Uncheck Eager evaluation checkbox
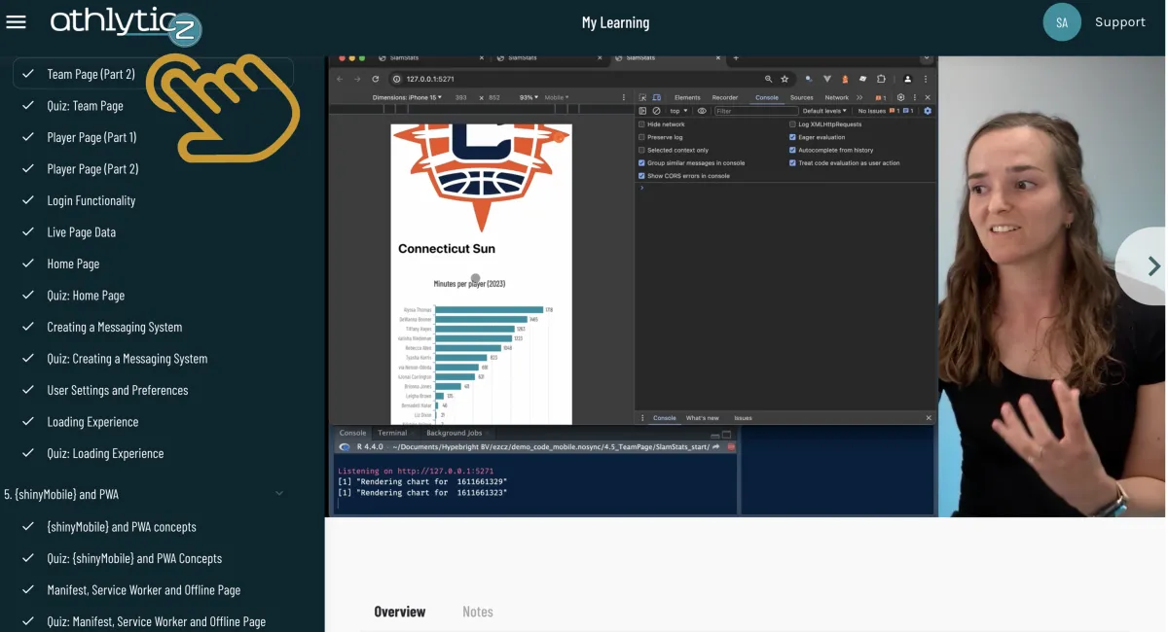Viewport: 1168px width, 632px height. coord(792,137)
